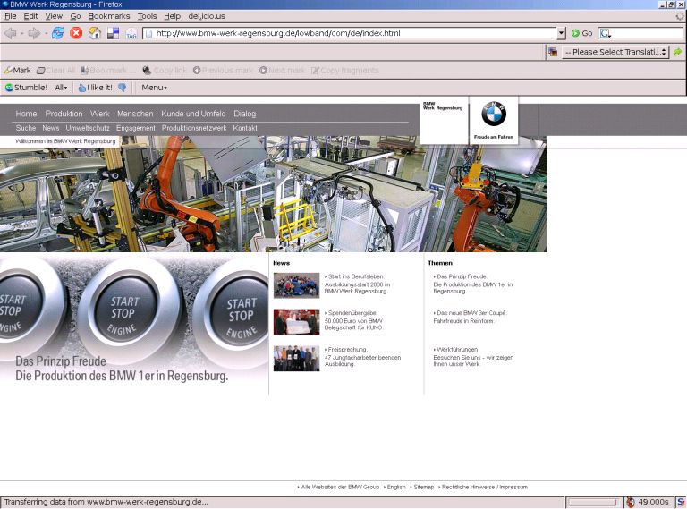Viewport: 687px width, 509px height.
Task: Open the Produktion navigation link
Action: coord(64,114)
